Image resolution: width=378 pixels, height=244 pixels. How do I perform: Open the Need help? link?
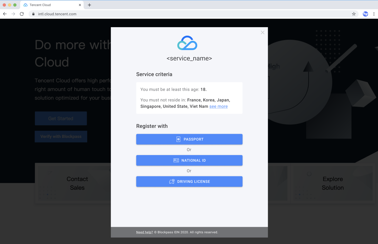(x=144, y=232)
